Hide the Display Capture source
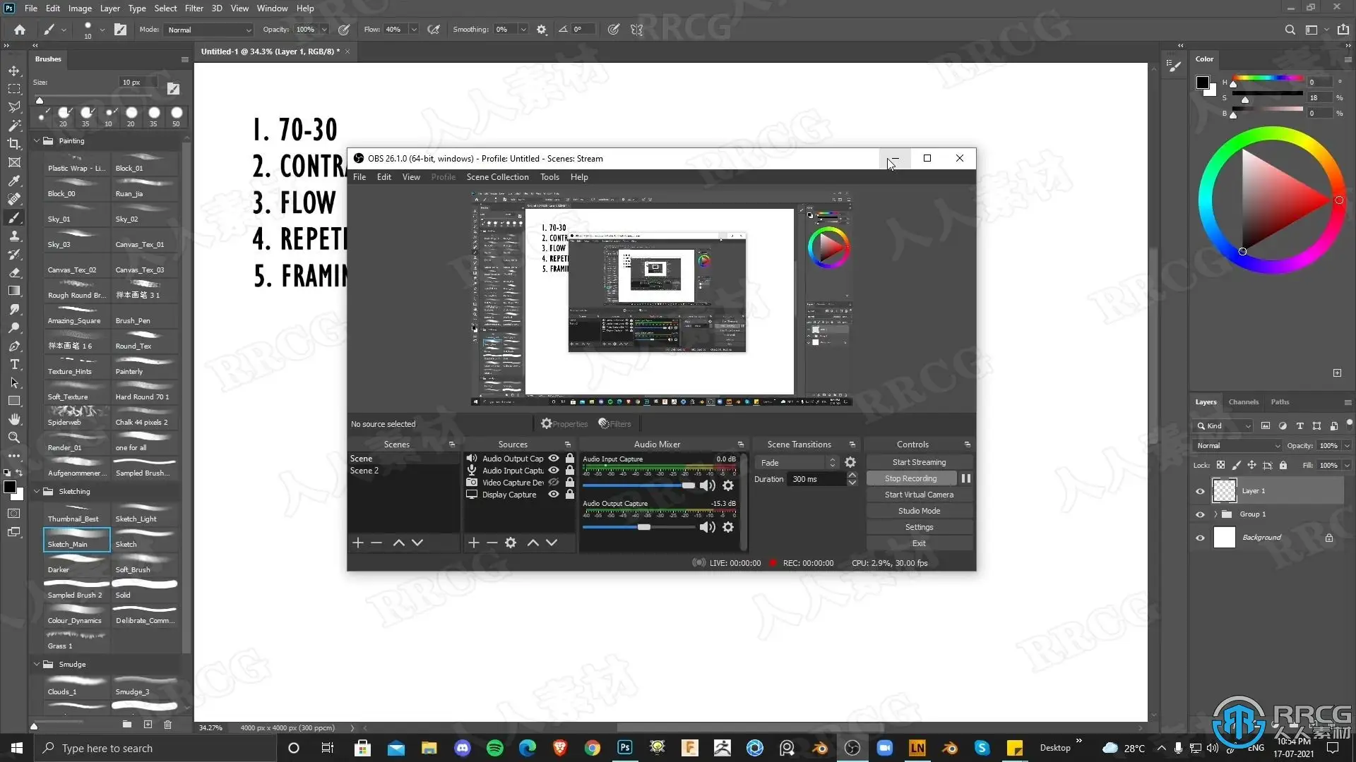Screen dimensions: 1356x762 pos(554,495)
